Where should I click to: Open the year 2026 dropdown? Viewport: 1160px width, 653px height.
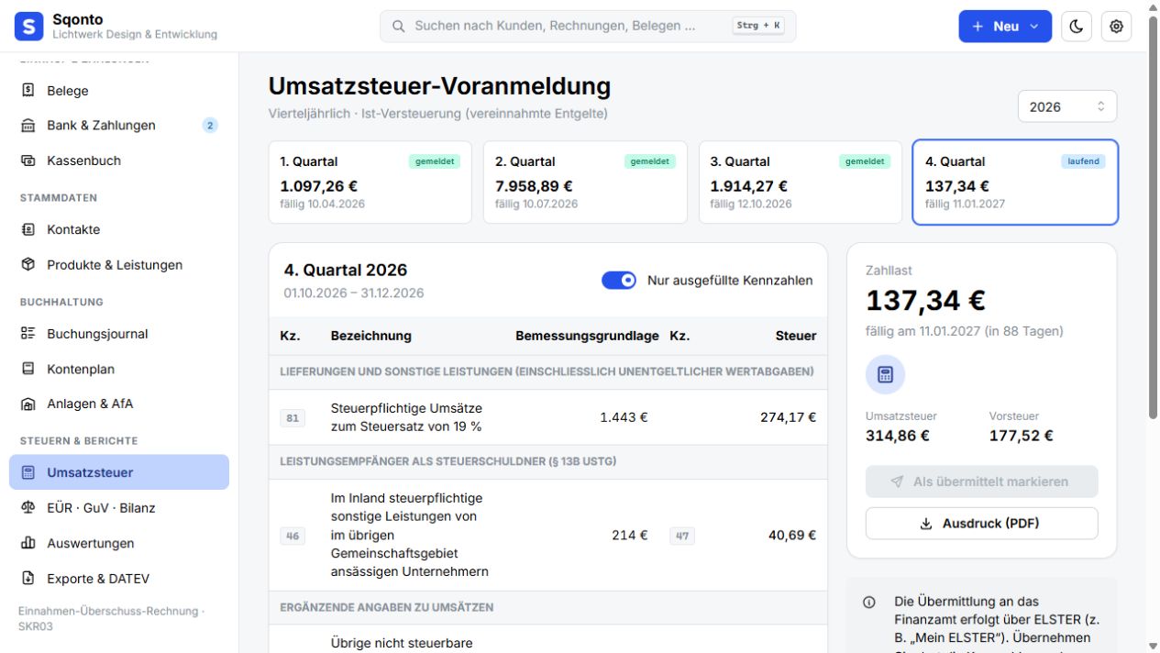coord(1067,106)
